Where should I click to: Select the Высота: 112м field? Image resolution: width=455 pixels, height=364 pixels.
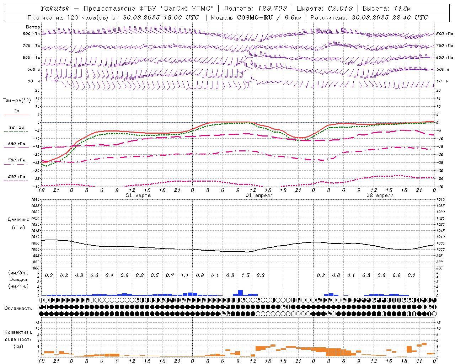[386, 8]
